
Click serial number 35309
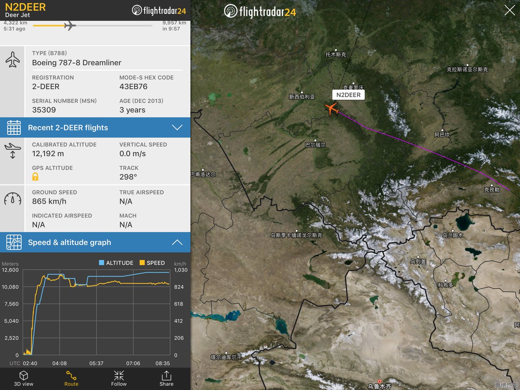[x=44, y=110]
